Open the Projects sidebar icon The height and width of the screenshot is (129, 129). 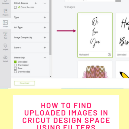[5, 12]
